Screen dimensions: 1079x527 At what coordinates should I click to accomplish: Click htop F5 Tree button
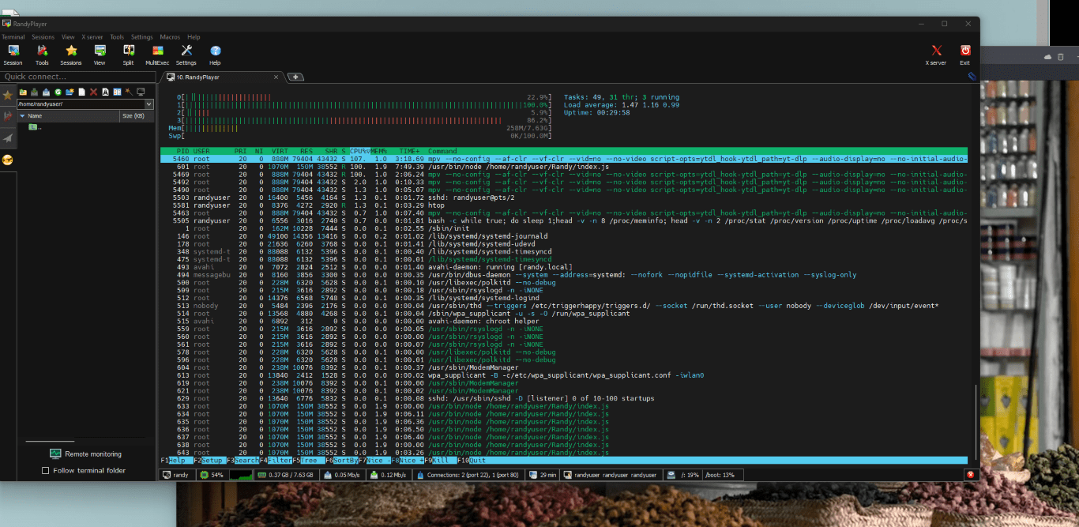[309, 460]
